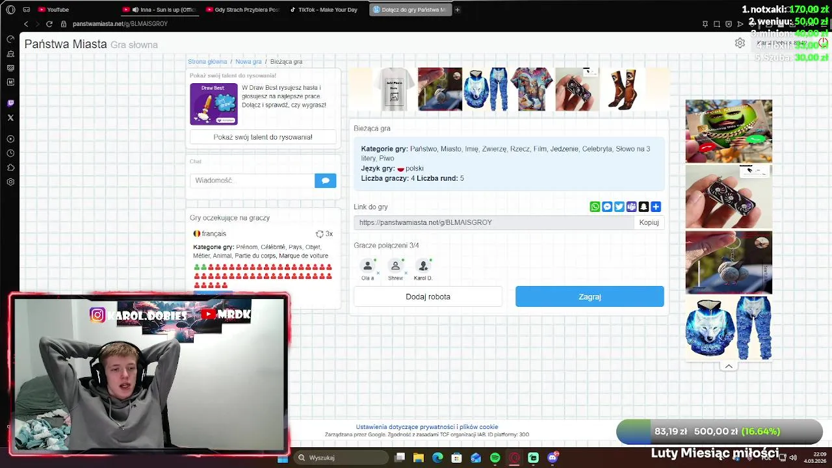Click Pokaż swój talent do rysowania button
This screenshot has width=832, height=468.
point(263,137)
